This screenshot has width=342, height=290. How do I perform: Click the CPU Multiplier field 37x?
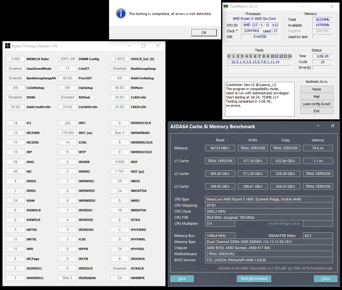coord(220,223)
